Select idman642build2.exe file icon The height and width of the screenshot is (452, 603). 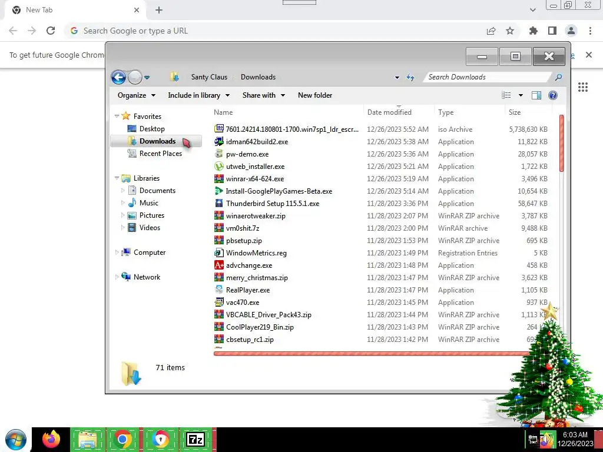click(219, 141)
